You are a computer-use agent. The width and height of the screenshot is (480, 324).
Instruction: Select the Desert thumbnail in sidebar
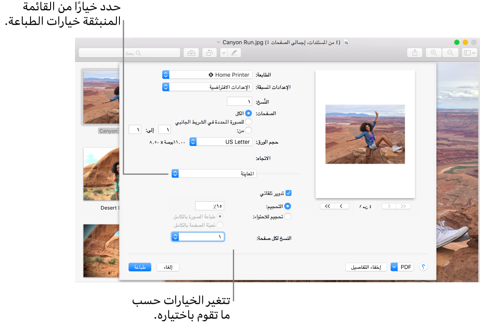coord(101,174)
